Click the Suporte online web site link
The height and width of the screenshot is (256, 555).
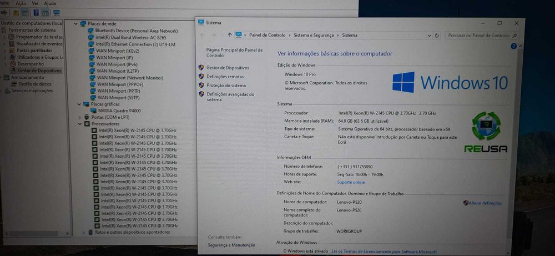351,182
